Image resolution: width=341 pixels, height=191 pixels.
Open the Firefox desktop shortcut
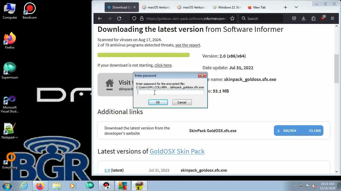(x=10, y=41)
